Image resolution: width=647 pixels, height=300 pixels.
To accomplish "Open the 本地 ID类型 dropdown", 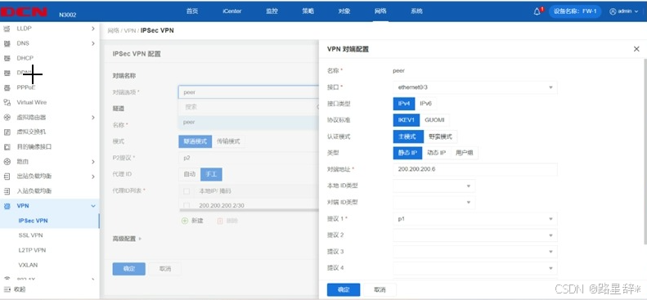I will (x=434, y=186).
